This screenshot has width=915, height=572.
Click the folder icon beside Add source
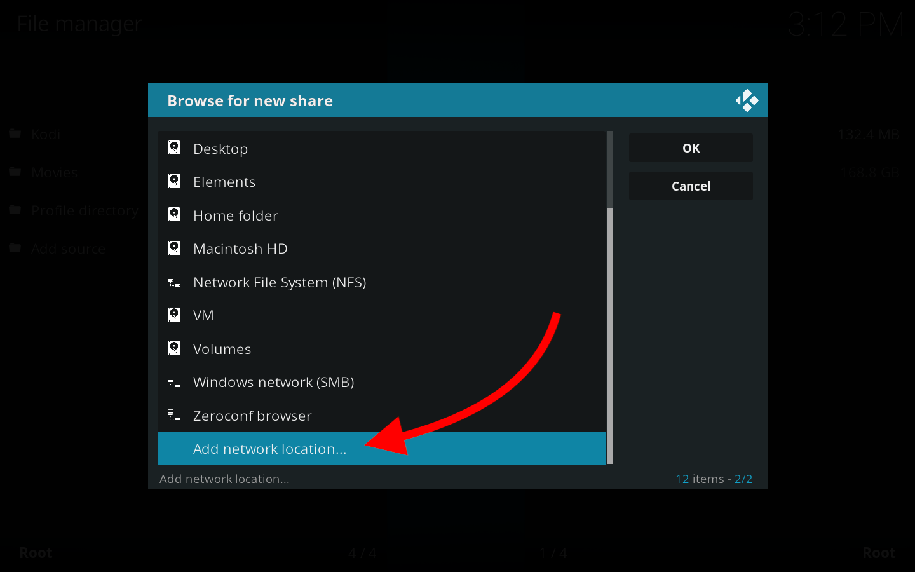pos(14,248)
